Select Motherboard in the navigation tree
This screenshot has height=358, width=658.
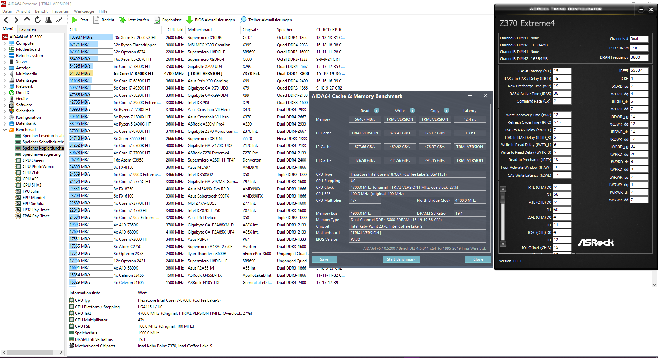tap(28, 49)
